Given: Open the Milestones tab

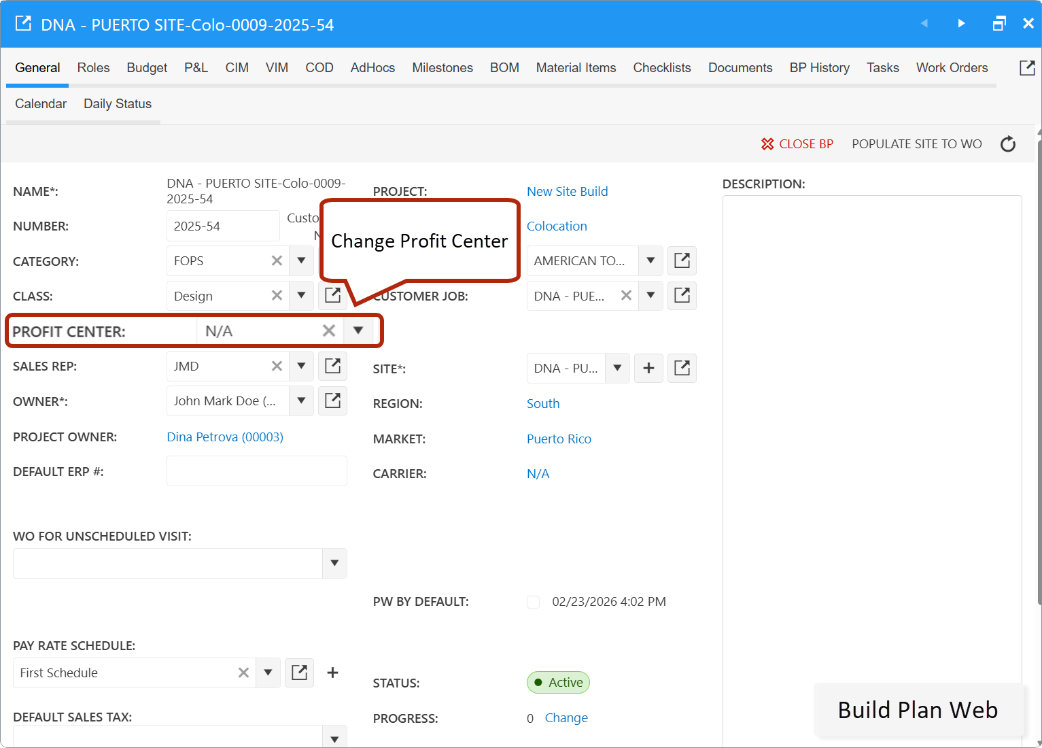Looking at the screenshot, I should (442, 67).
